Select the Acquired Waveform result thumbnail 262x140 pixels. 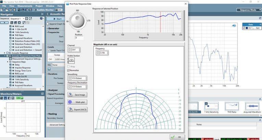[x=252, y=106]
